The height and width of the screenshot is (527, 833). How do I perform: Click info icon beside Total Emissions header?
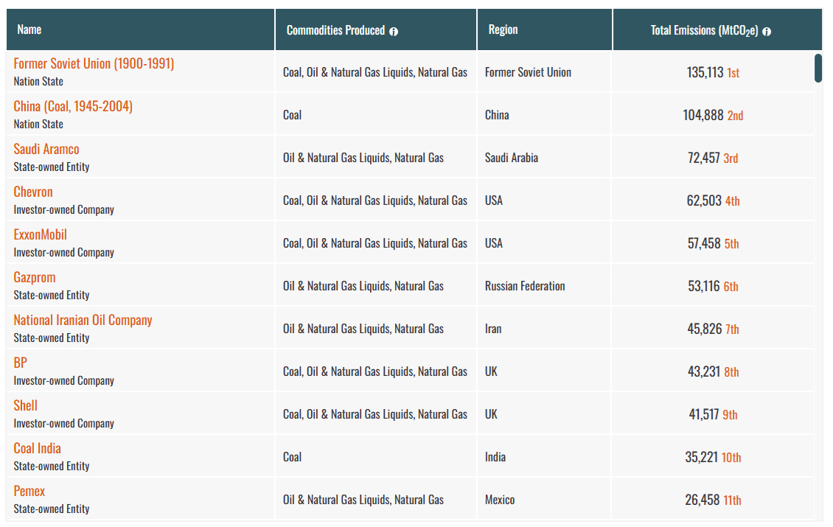(767, 31)
